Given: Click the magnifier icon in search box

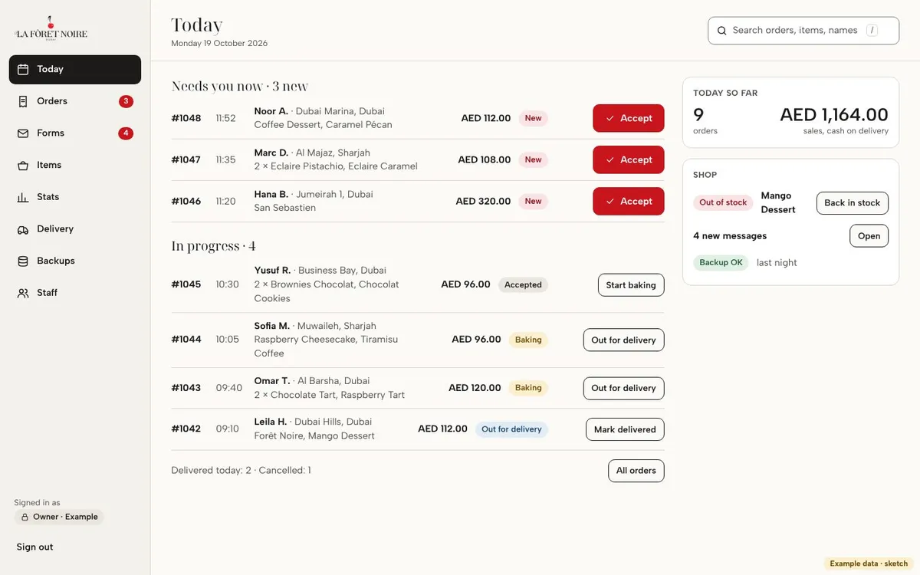Looking at the screenshot, I should click(721, 31).
